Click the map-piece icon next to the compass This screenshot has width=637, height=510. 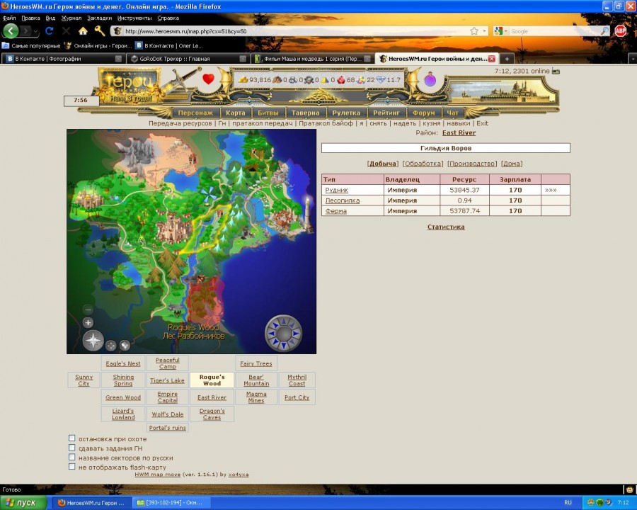coord(125,345)
